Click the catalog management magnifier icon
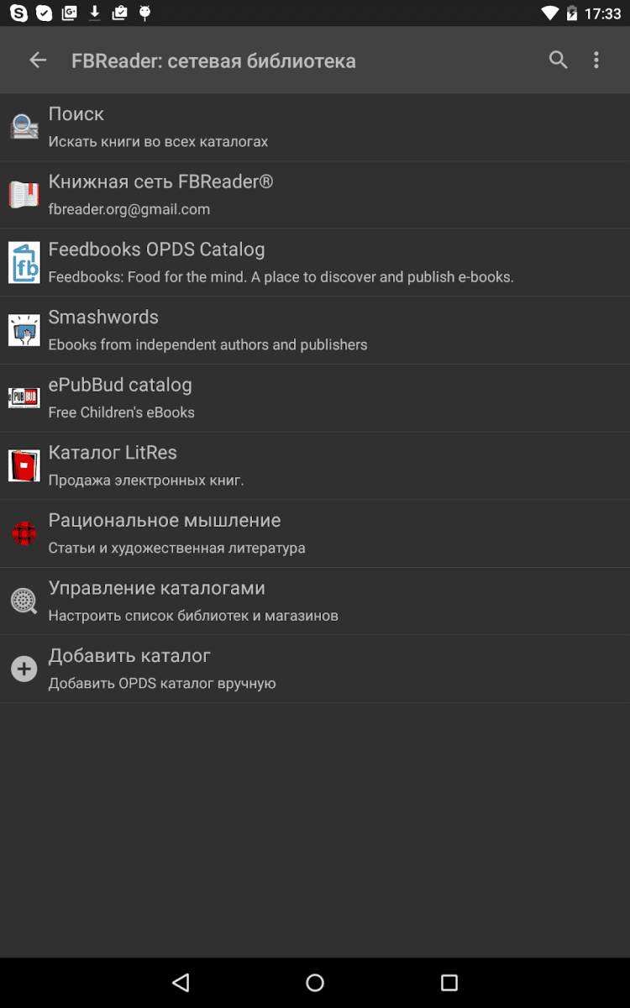630x1008 pixels. coord(24,601)
